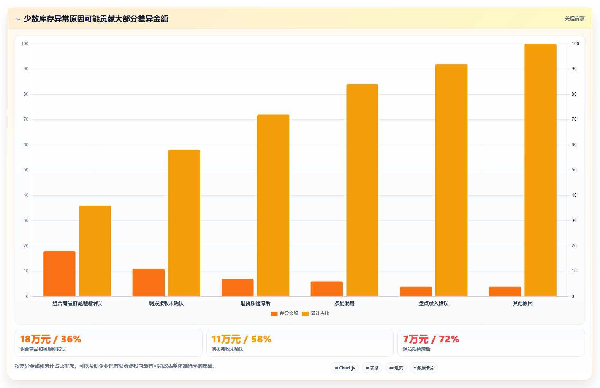Click the 差异金额 legend label text
This screenshot has height=388, width=600.
coord(289,314)
